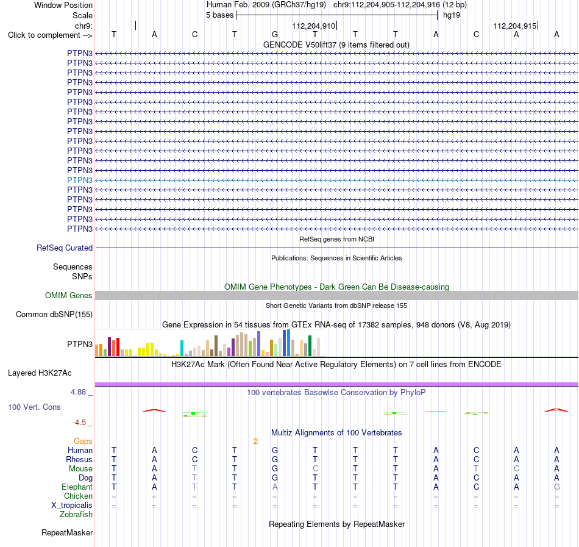Open 'Repeating Elements by RepeatMasker' title

336,524
